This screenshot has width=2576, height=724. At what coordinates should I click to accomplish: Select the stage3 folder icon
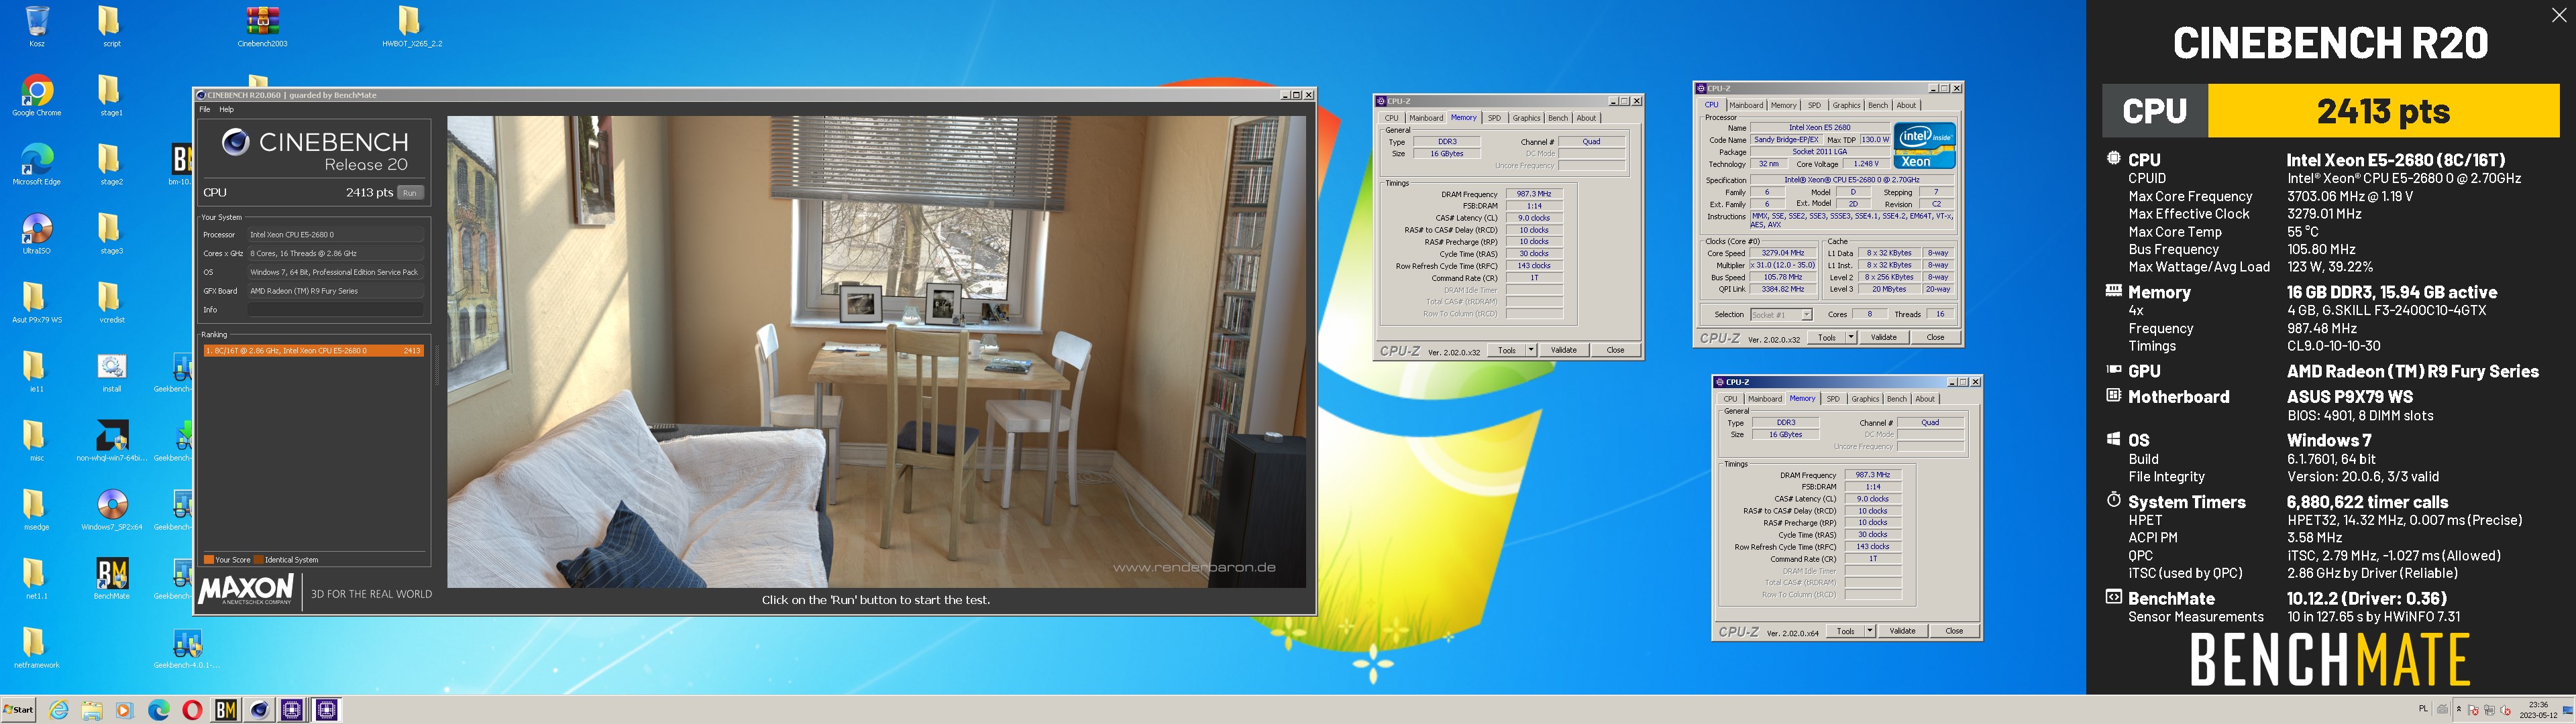(x=111, y=234)
